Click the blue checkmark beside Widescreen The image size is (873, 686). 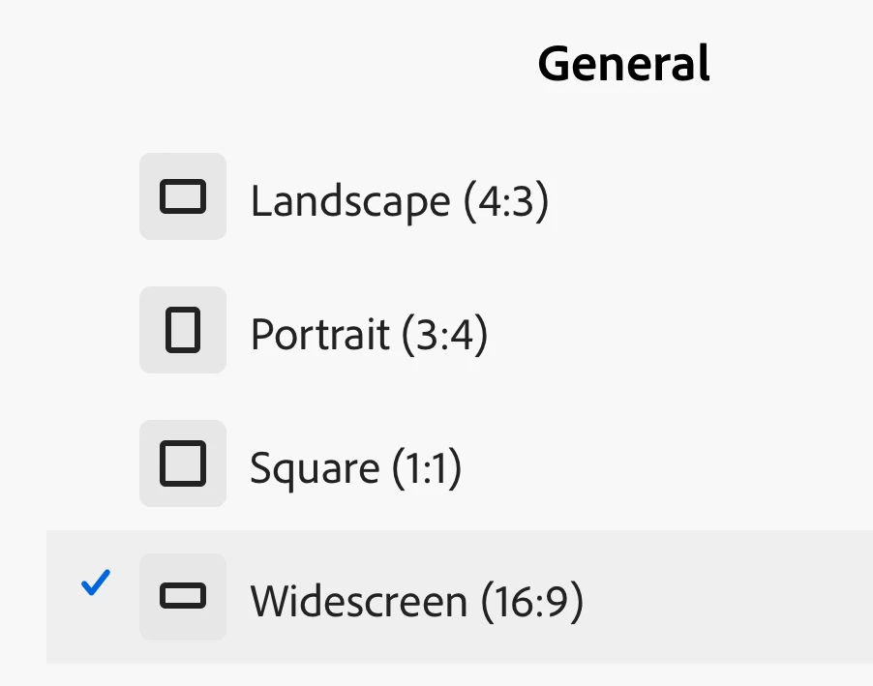[96, 582]
